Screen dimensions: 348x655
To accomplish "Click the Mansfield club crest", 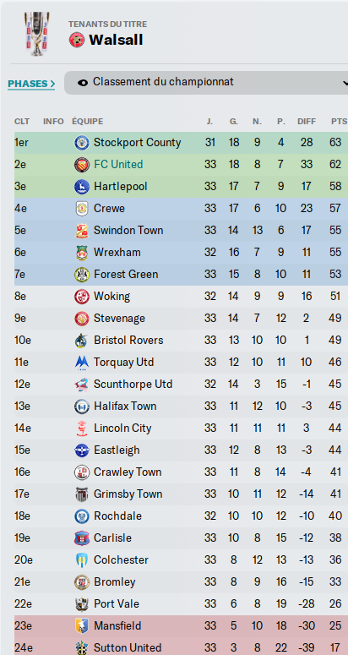I will (x=82, y=625).
